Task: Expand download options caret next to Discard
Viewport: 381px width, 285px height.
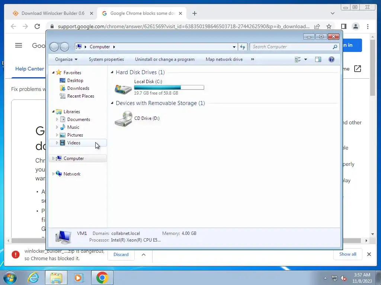Action: [x=144, y=255]
